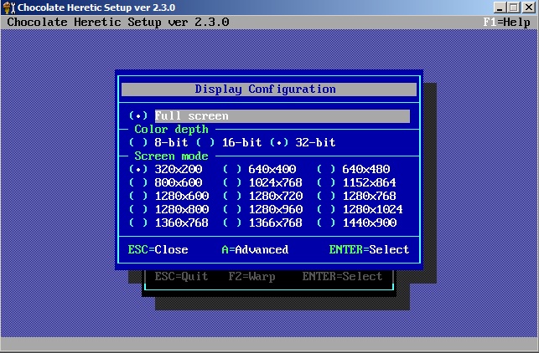
Task: Click ENTER=Select in Display Configuration dialog
Action: (369, 249)
